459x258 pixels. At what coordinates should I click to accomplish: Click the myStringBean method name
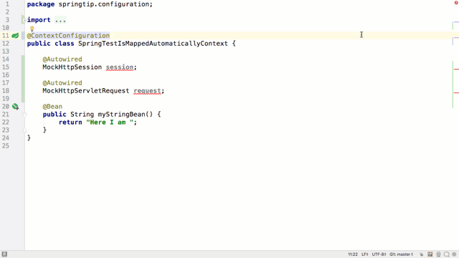pyautogui.click(x=121, y=115)
